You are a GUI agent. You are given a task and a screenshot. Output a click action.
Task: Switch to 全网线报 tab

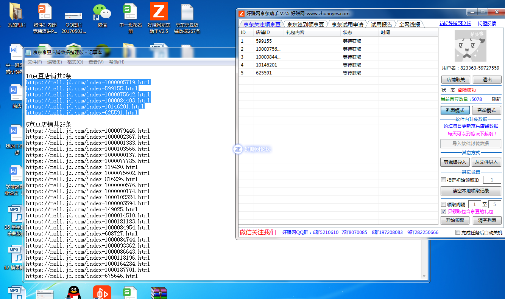pyautogui.click(x=409, y=24)
